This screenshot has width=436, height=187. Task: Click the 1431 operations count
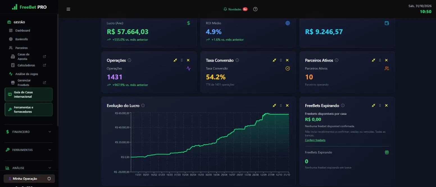pyautogui.click(x=115, y=77)
